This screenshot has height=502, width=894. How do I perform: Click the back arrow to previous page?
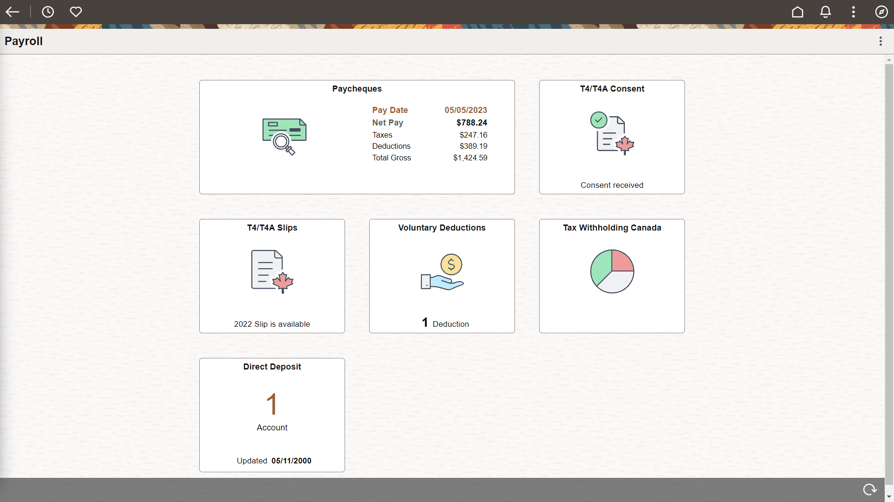click(12, 12)
